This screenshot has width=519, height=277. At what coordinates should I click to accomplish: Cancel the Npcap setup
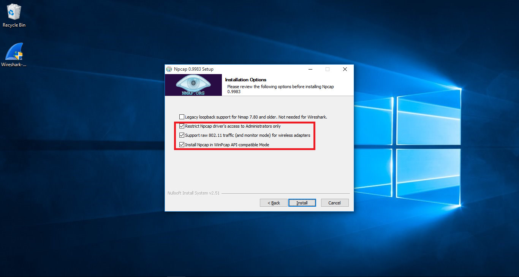(x=335, y=203)
